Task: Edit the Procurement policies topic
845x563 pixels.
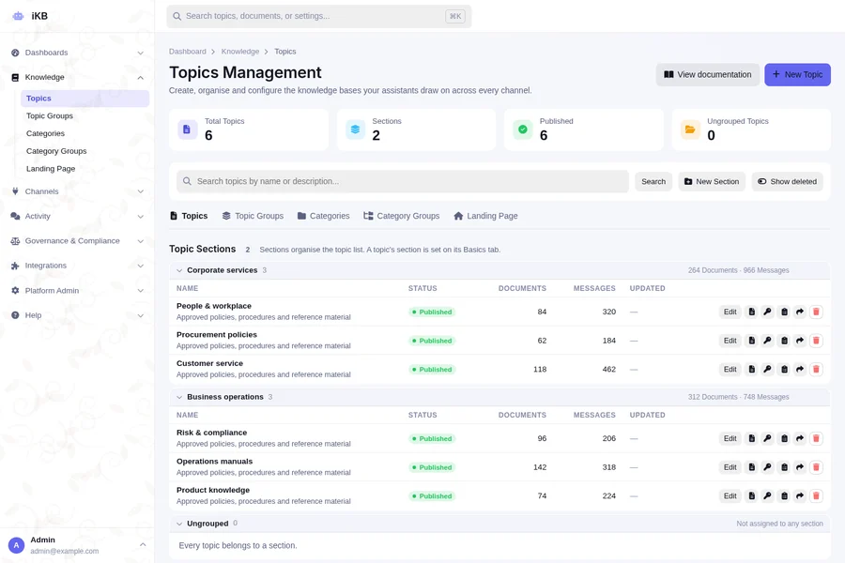Action: click(730, 341)
